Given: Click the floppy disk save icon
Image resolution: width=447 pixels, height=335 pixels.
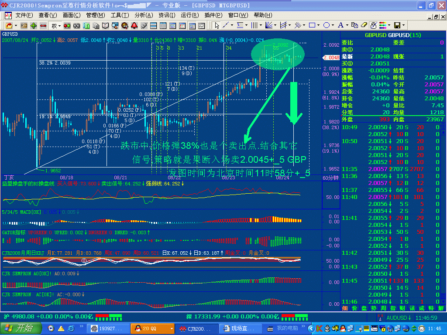Looking at the screenshot, I should tap(397, 25).
